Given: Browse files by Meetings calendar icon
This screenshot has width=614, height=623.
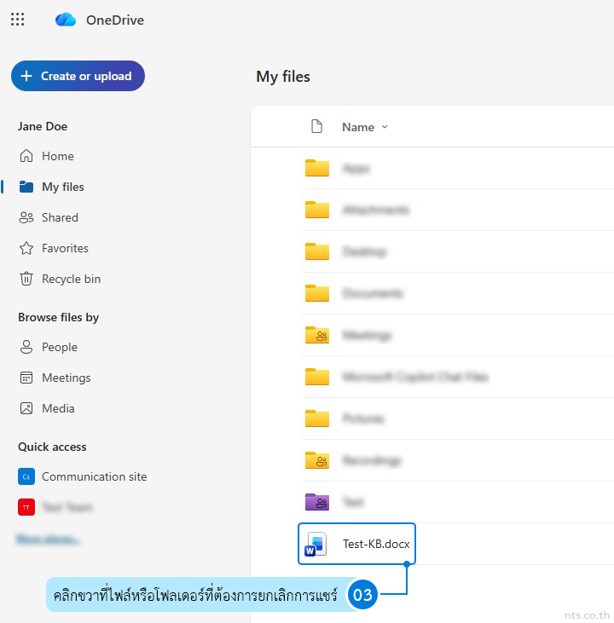Looking at the screenshot, I should (x=26, y=378).
